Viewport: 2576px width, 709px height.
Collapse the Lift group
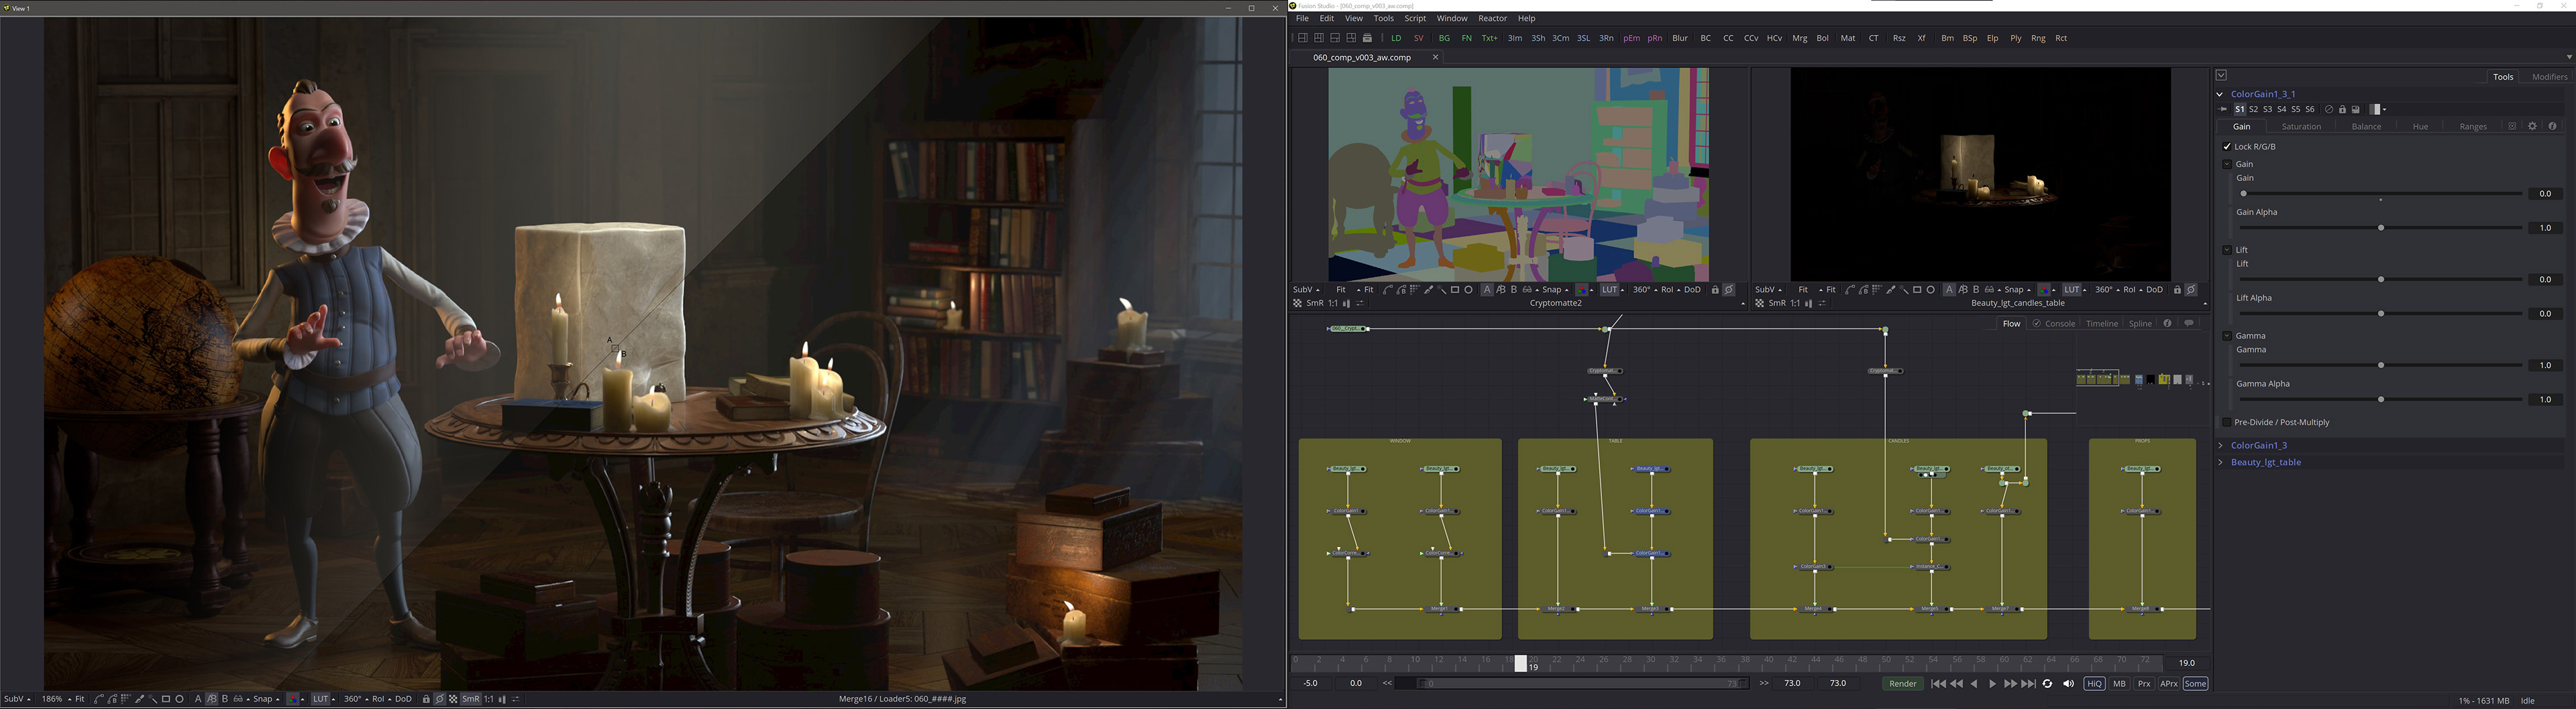pos(2227,250)
